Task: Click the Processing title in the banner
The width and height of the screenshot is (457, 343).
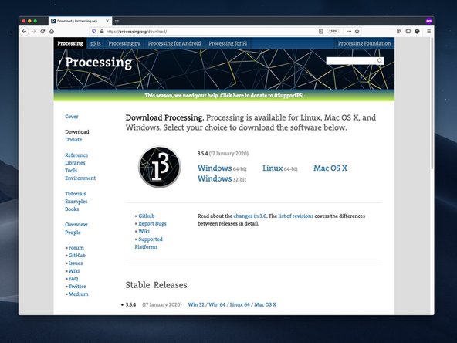Action: click(x=98, y=63)
